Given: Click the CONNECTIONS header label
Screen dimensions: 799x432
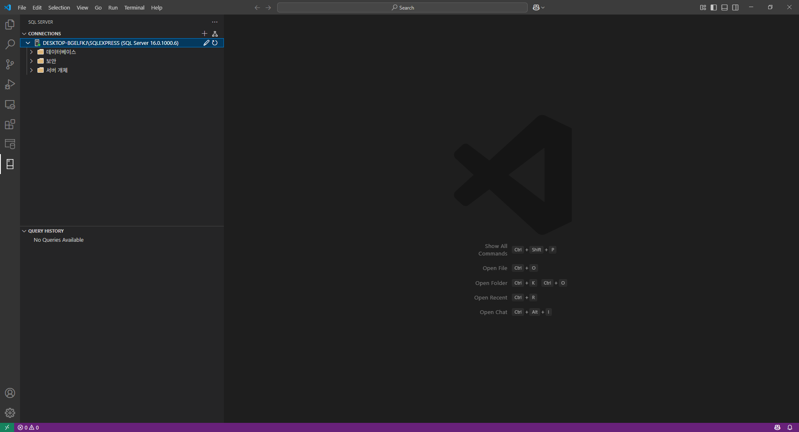Looking at the screenshot, I should (45, 34).
